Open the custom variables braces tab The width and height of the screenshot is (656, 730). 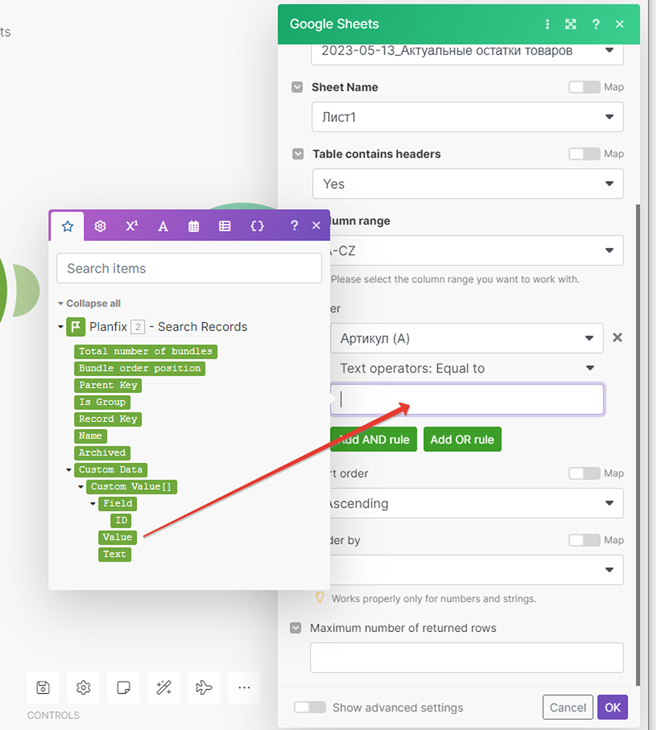(257, 226)
